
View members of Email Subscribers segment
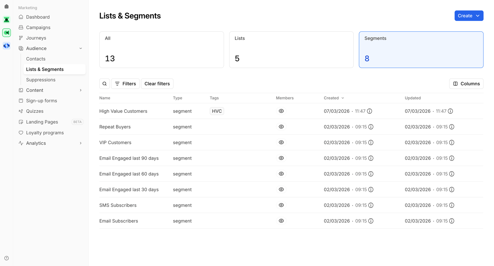[281, 221]
